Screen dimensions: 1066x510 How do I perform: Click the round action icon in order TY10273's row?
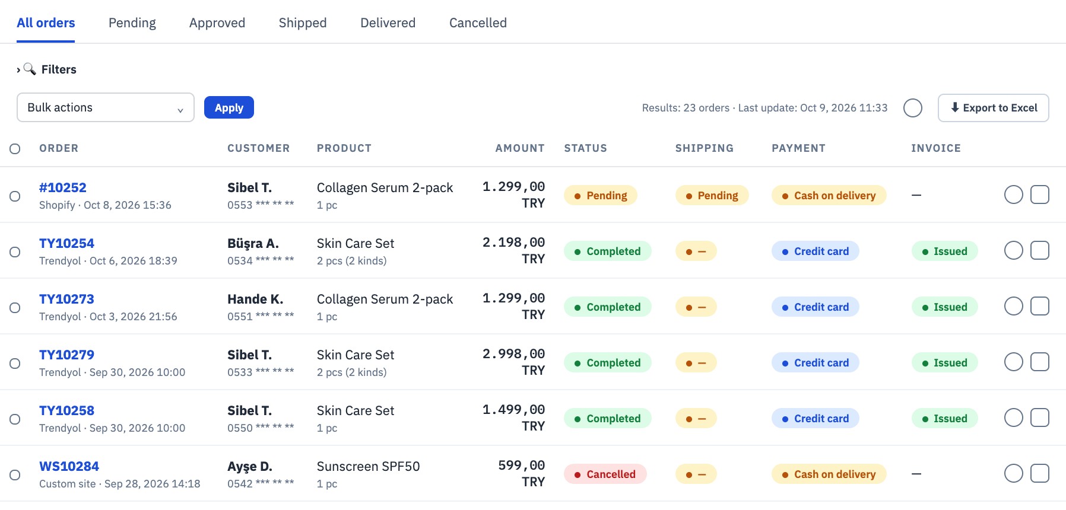coord(1013,306)
